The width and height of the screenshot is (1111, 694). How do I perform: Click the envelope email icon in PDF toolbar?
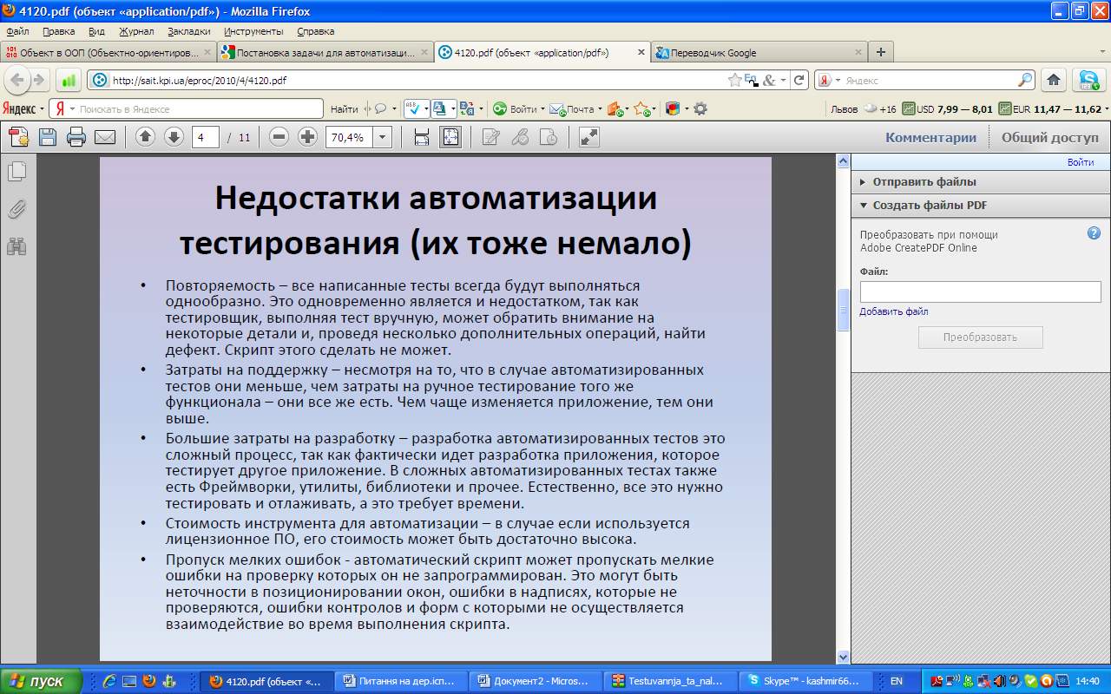pos(105,137)
